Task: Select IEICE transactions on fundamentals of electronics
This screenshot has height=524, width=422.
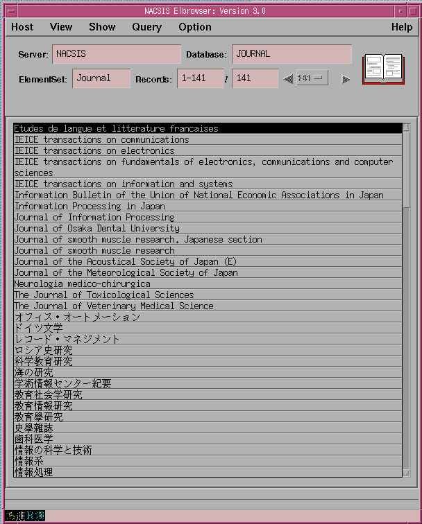Action: click(x=208, y=167)
